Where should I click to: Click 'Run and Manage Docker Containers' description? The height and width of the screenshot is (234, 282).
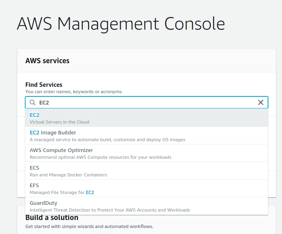(x=68, y=175)
